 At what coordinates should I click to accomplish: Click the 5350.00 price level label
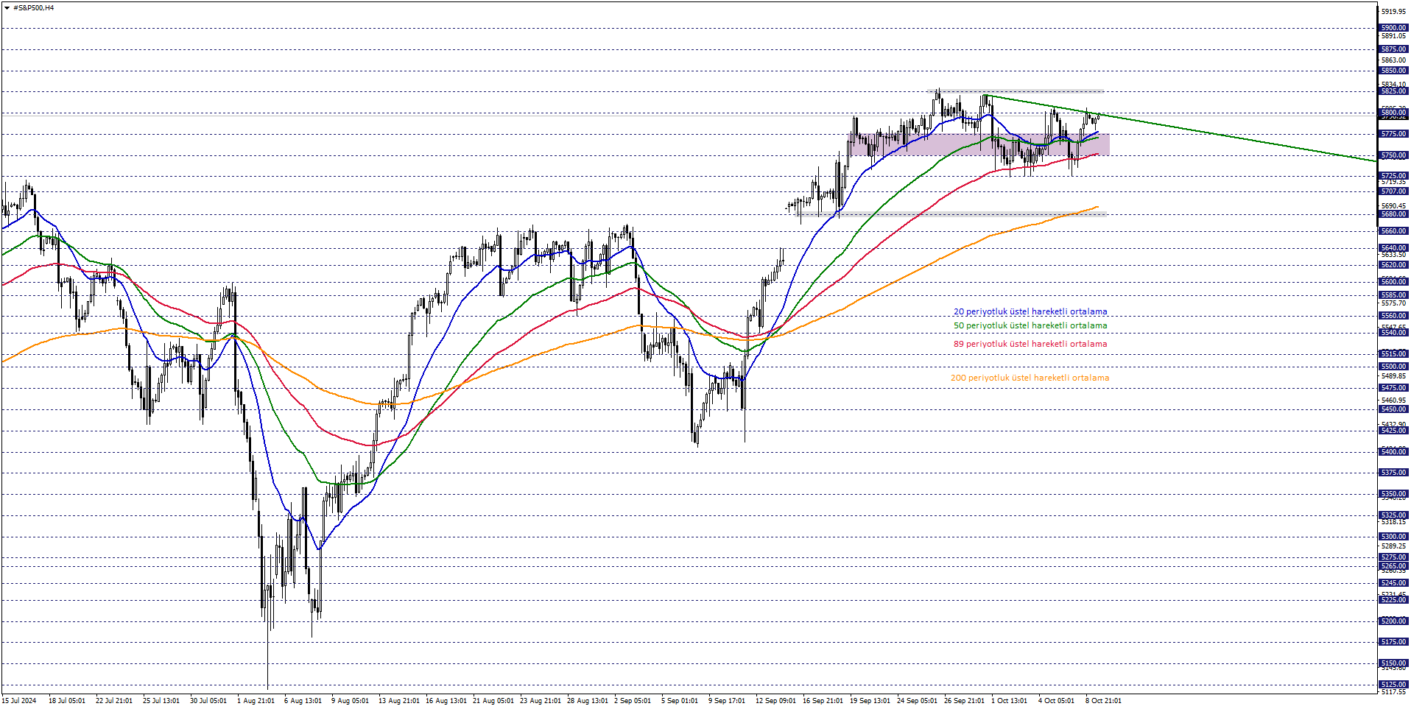(1393, 494)
